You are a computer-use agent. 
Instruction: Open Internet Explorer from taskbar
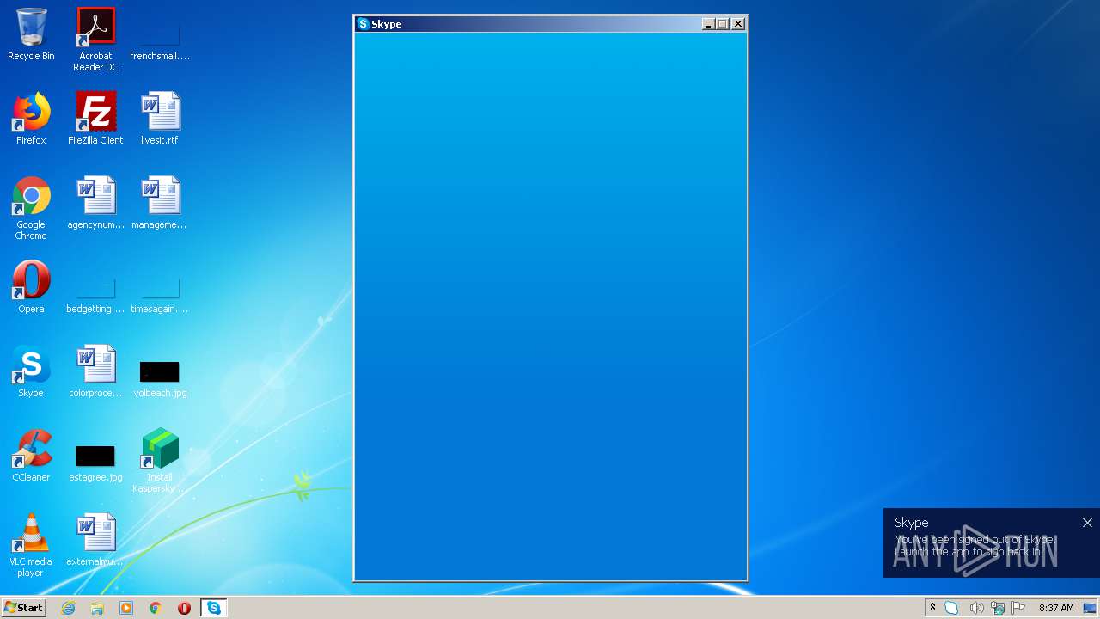pyautogui.click(x=69, y=608)
